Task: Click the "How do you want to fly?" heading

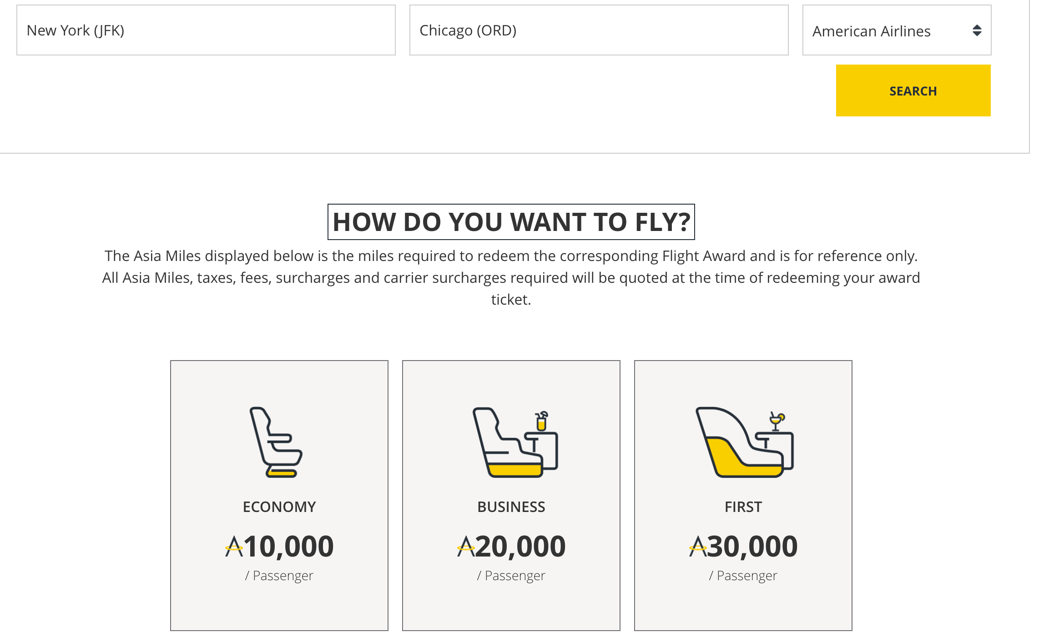Action: pos(511,222)
